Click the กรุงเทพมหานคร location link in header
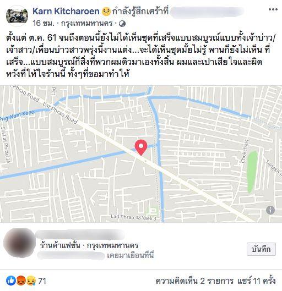The width and height of the screenshot is (282, 291). (x=87, y=24)
